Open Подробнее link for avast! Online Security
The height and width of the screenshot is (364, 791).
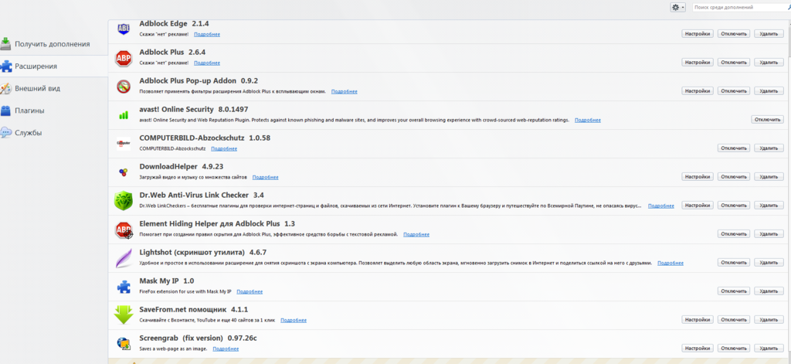point(588,120)
